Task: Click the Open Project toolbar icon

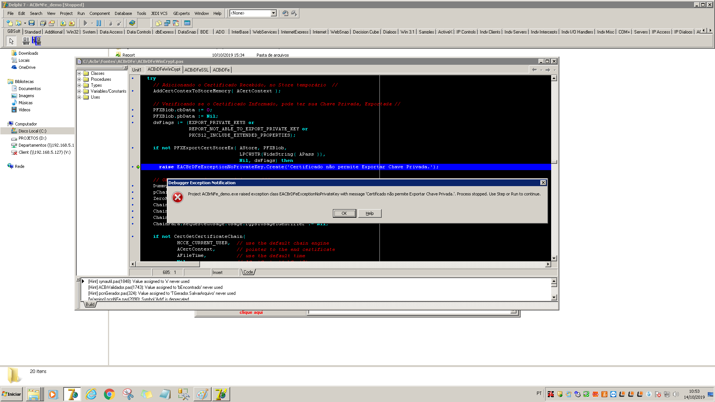Action: click(52, 23)
